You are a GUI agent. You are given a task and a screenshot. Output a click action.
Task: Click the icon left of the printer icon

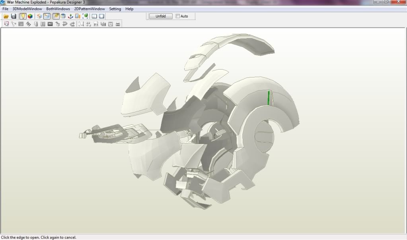click(x=111, y=24)
